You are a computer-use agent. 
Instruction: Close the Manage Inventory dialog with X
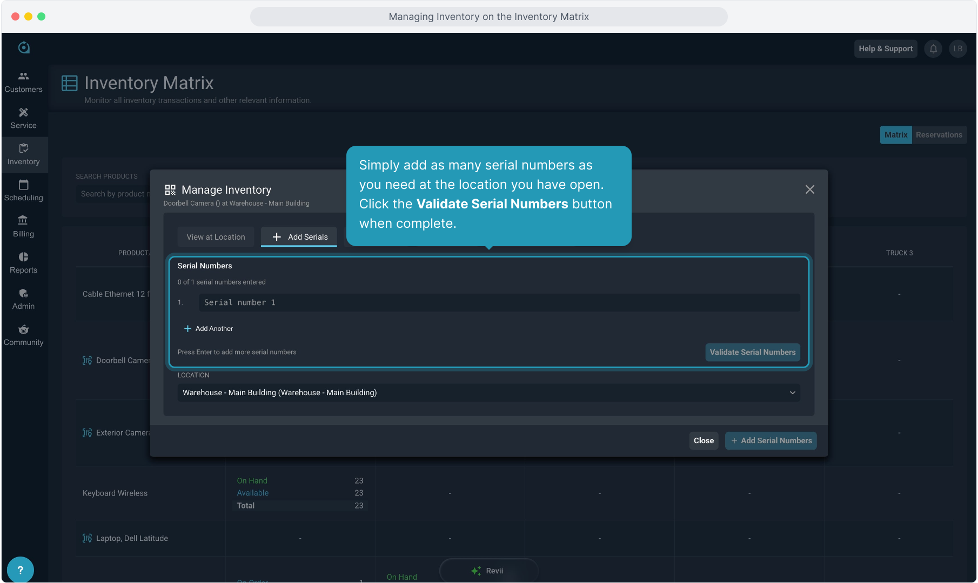coord(809,189)
